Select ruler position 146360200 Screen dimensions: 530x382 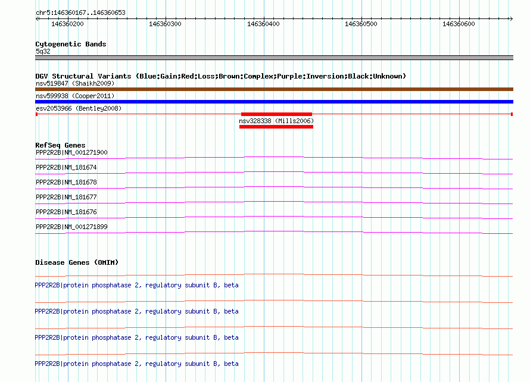click(67, 24)
